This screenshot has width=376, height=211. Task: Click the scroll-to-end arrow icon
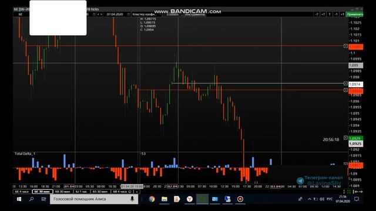pos(361,192)
